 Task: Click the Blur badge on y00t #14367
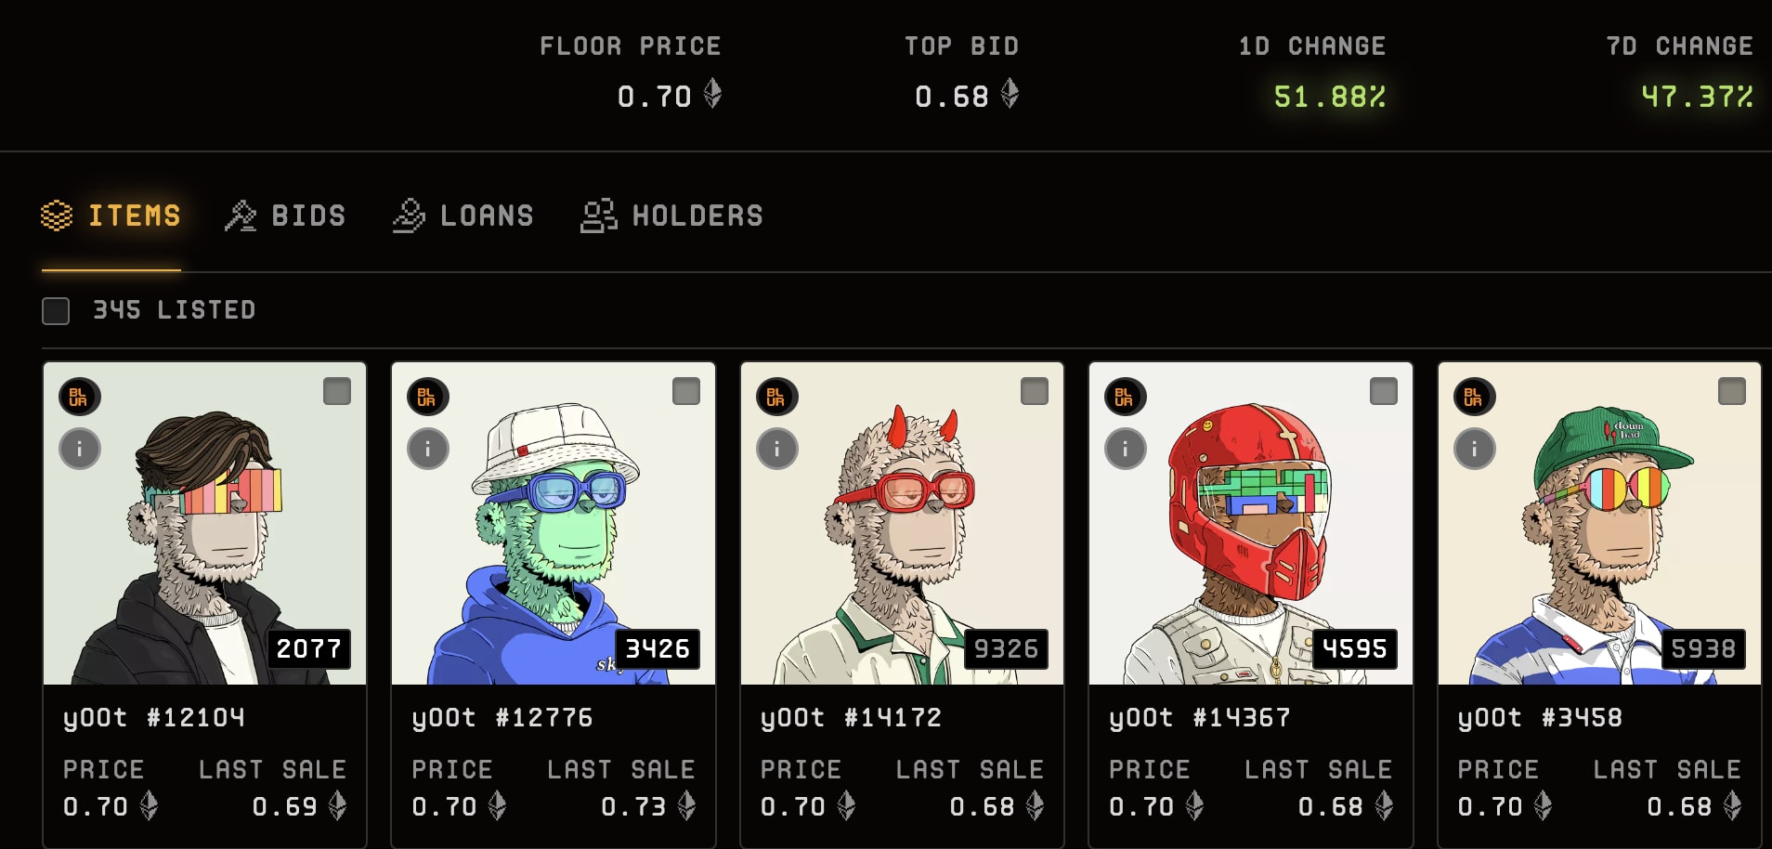click(1126, 397)
